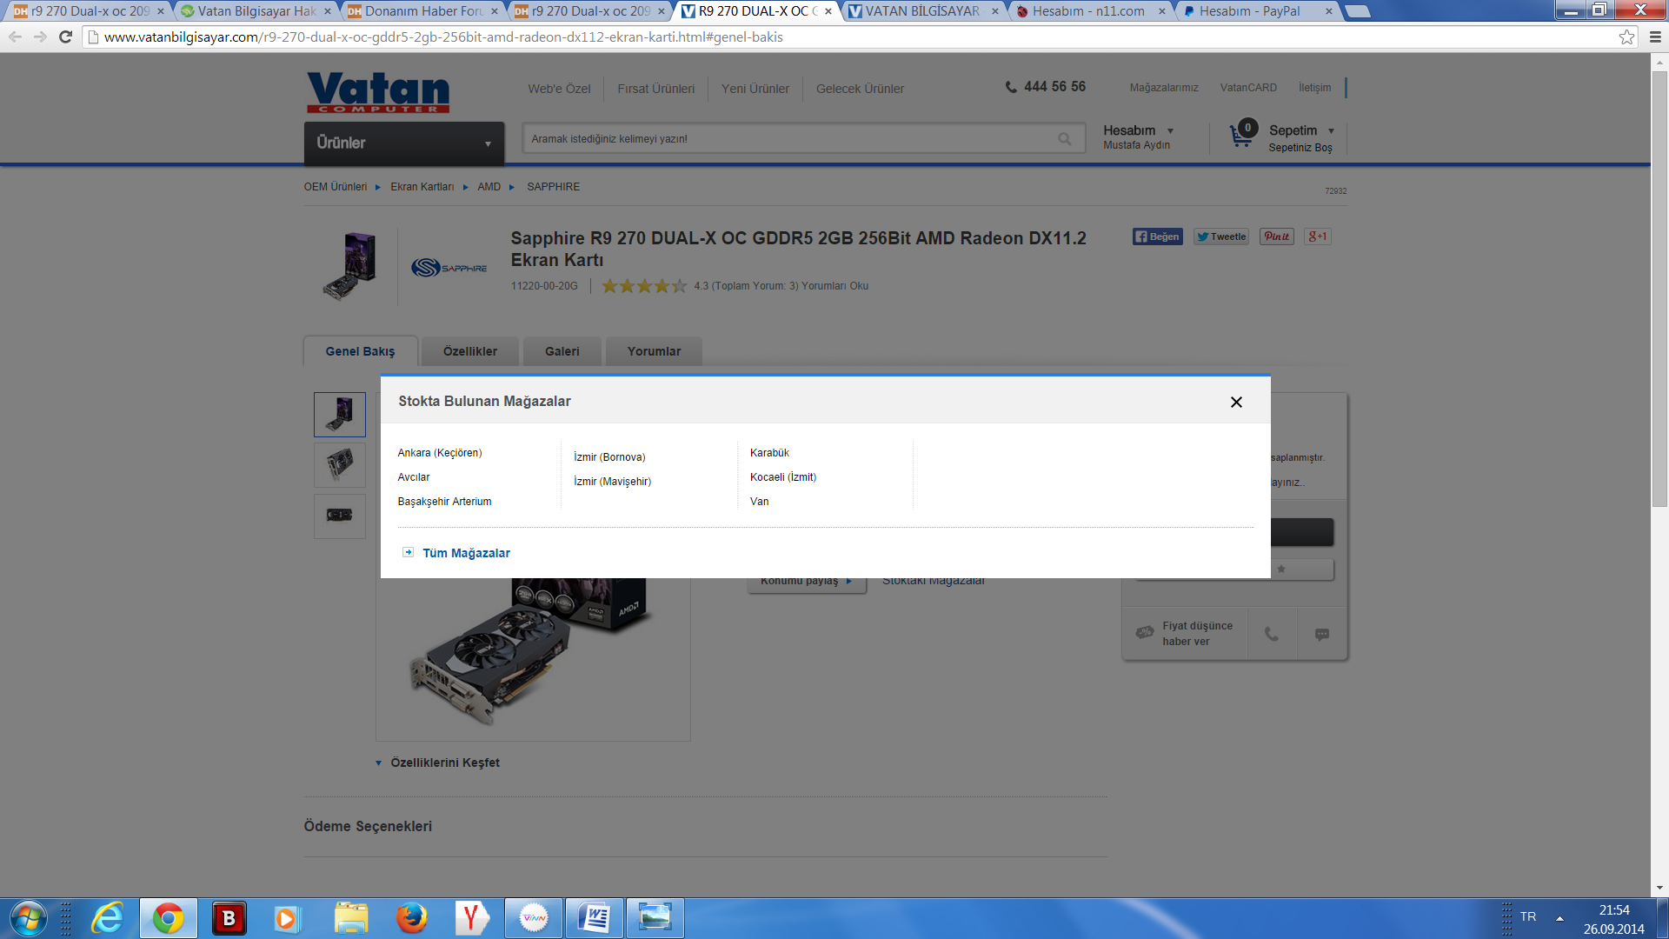The image size is (1669, 939).
Task: Switch to Hesabım - n11.com browser tab
Action: point(1088,11)
